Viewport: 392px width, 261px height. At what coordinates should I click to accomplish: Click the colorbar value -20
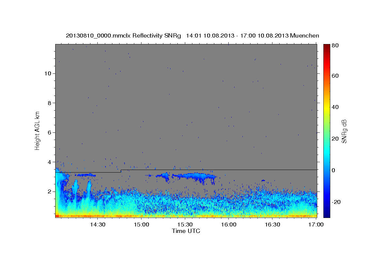[336, 202]
